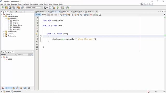Screen dimensions: 166x93
Task: Expand the Libraries node
Action: pos(4,34)
